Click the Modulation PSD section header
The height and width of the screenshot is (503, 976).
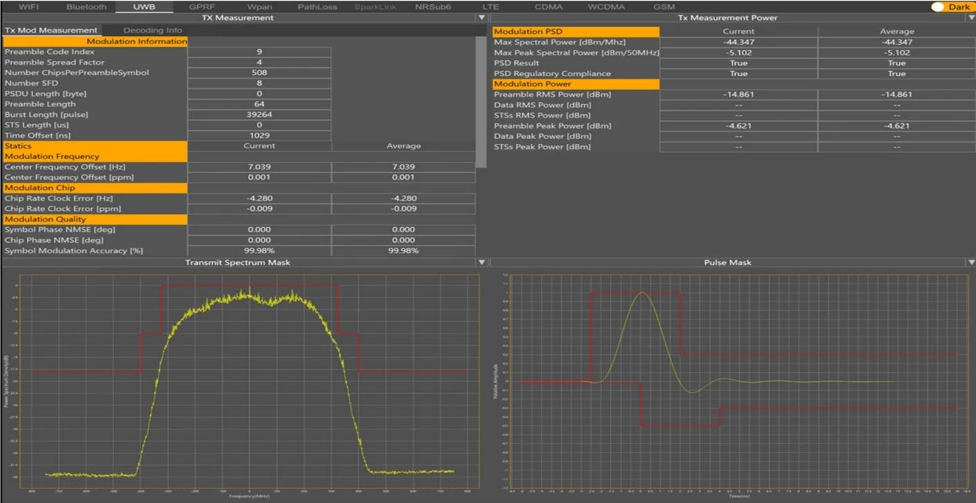pos(576,31)
